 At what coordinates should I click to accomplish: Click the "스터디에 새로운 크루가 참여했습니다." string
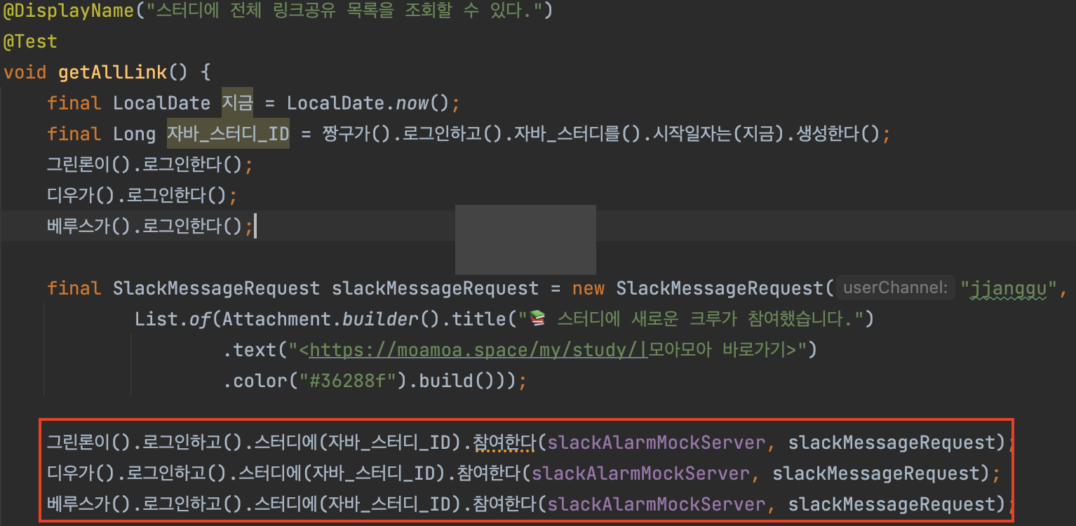695,319
